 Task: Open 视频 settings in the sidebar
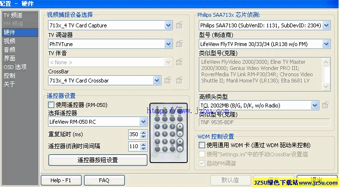(x=20, y=41)
